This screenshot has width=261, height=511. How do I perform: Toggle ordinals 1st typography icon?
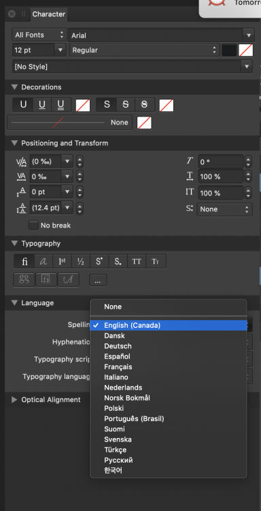pos(62,262)
